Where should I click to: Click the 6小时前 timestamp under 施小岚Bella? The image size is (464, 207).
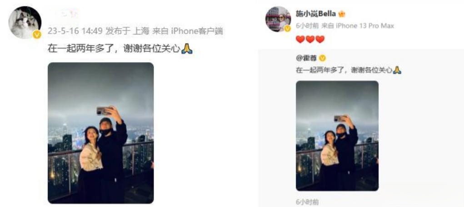[307, 26]
